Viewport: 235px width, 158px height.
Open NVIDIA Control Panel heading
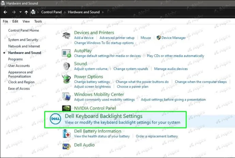tap(95, 108)
